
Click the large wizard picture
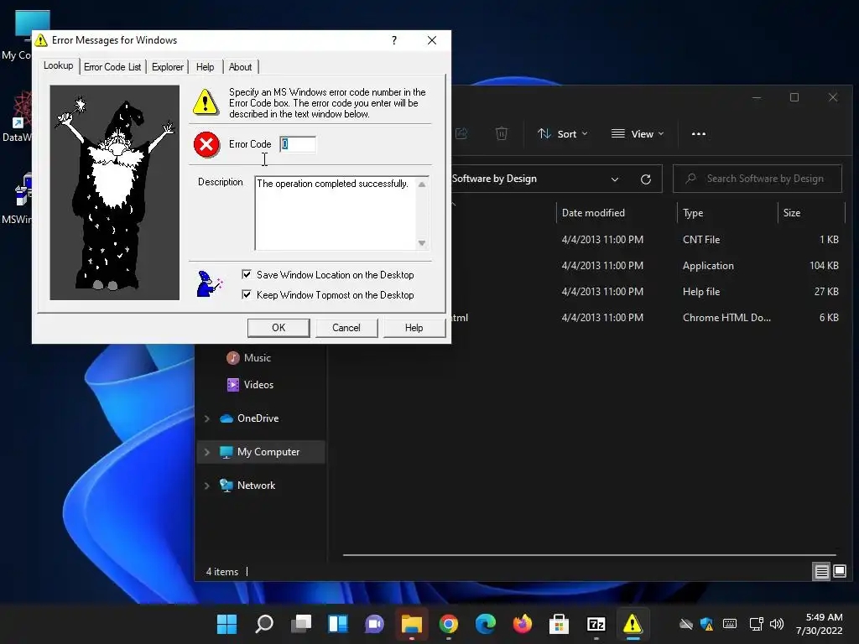[x=114, y=192]
